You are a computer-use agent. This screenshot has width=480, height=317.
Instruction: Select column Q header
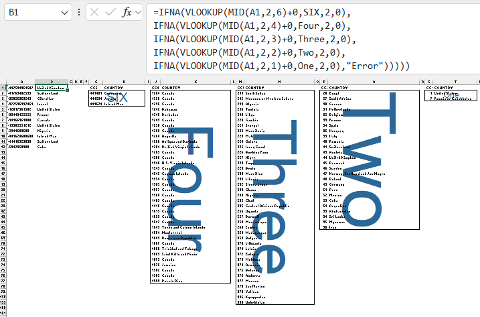(372, 82)
